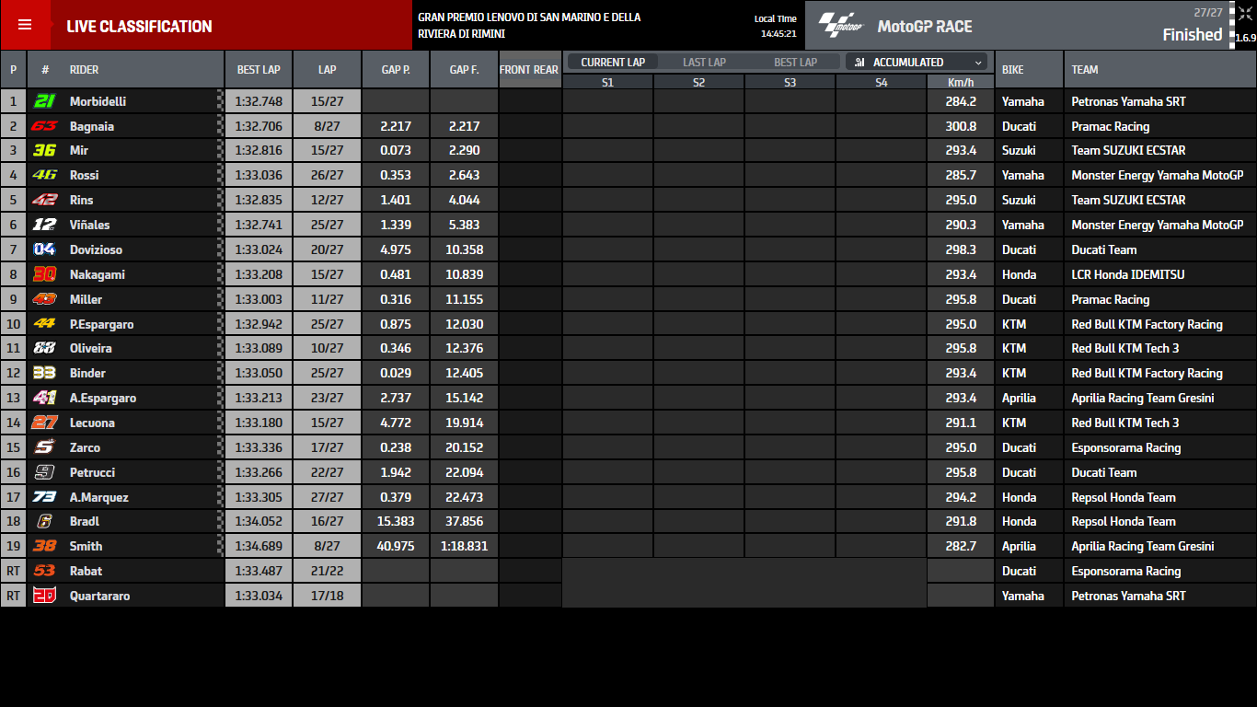
Task: Click Oliveira's number 88 badge
Action: click(44, 348)
